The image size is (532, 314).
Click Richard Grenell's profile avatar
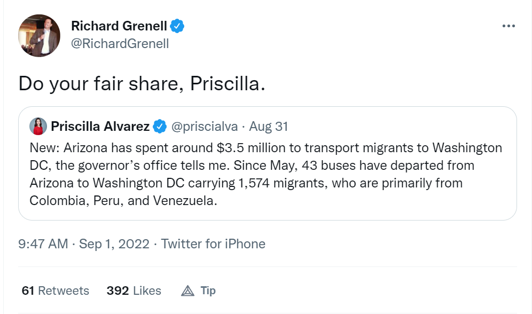coord(40,35)
